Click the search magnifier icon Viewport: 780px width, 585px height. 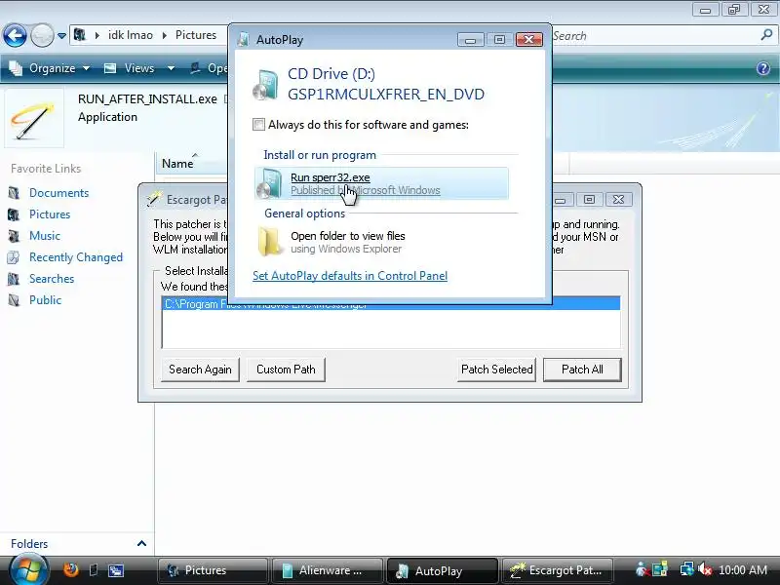(x=766, y=35)
